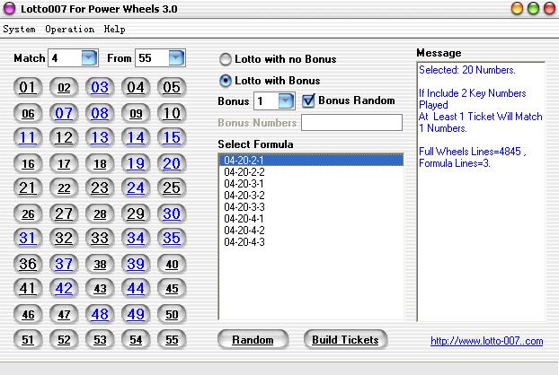Pick number ball 17
This screenshot has height=375, width=559.
64,163
